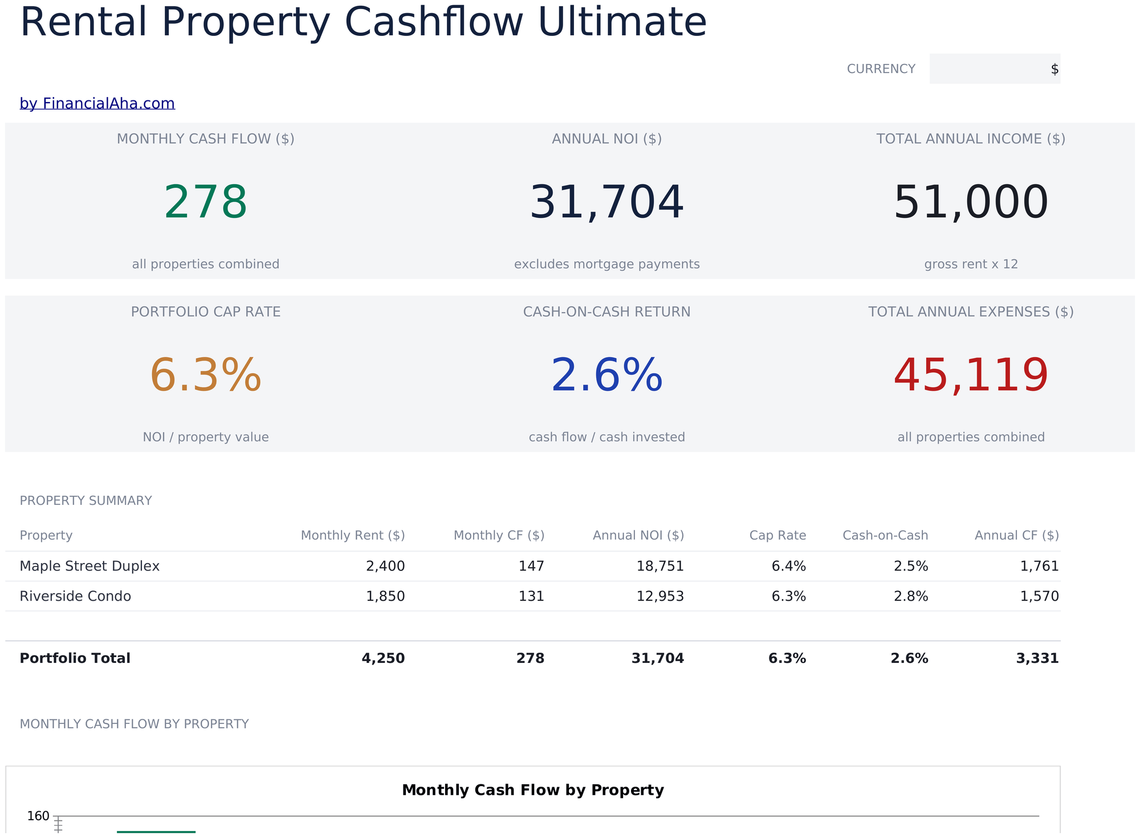Select Portfolio Total annual NOI 31,704 cell

(658, 658)
